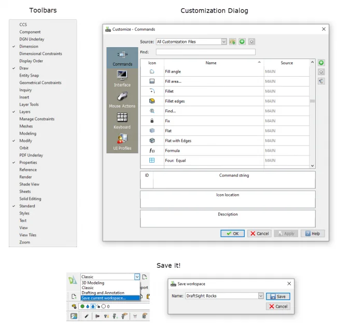Open the Keyboard shortcuts section
337x331 pixels.
point(122,121)
